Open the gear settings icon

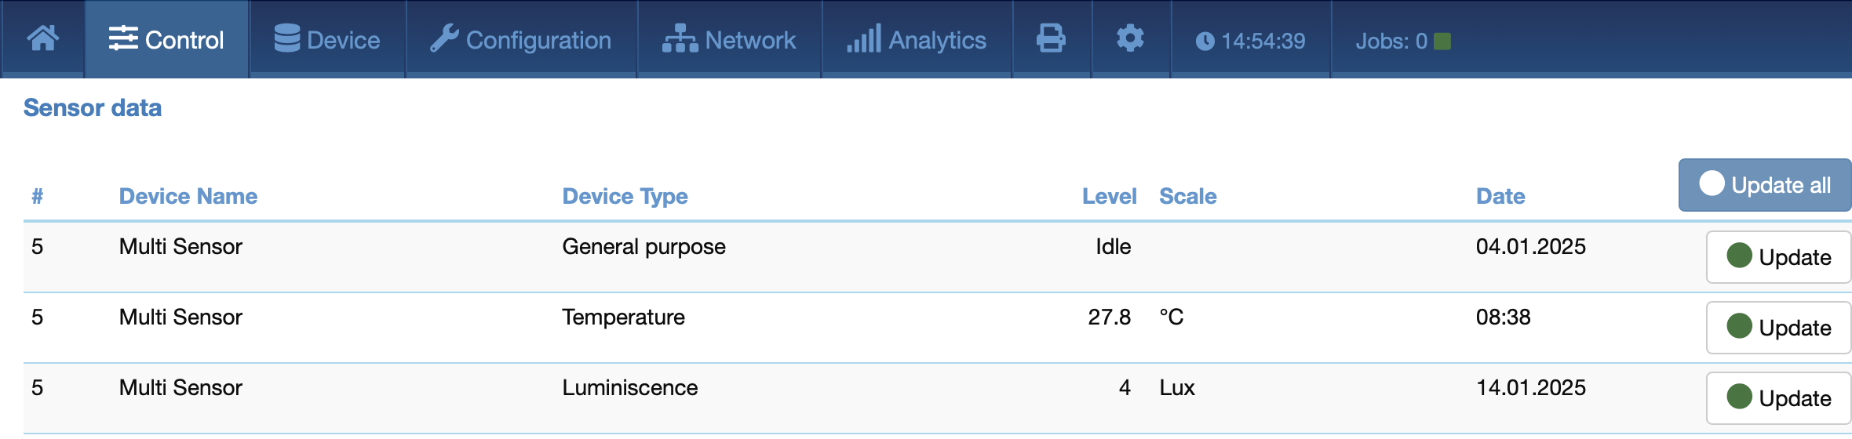pos(1130,38)
